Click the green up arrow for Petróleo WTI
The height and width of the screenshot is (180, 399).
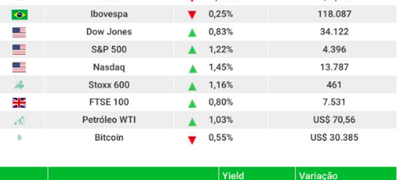(x=192, y=121)
